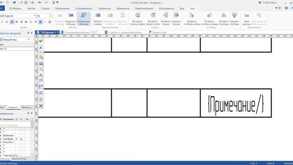This screenshot has width=293, height=165.
Task: Click Удалить столбцы
Action: click(x=234, y=19)
